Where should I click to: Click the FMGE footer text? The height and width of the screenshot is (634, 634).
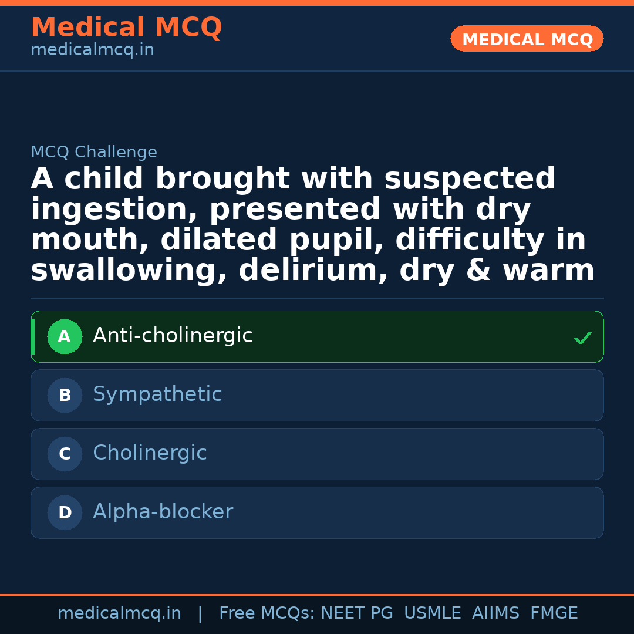[554, 613]
